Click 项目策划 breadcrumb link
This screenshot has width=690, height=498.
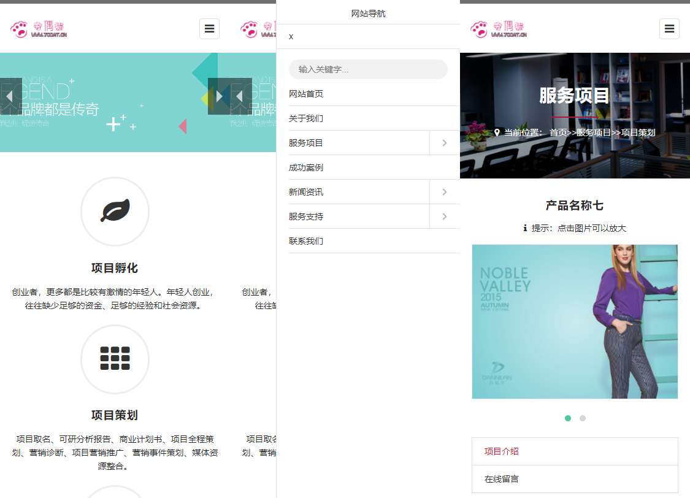[x=638, y=132]
